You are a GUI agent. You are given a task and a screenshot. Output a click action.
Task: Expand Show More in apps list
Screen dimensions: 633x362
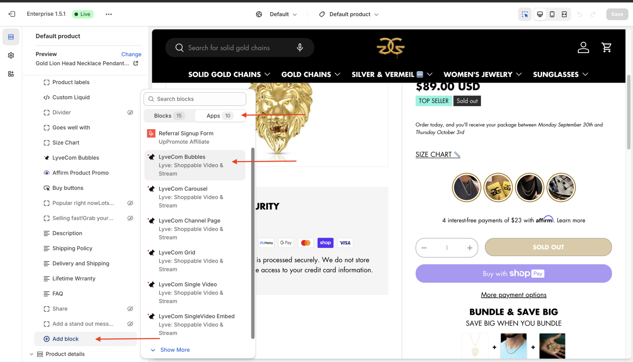pyautogui.click(x=174, y=350)
